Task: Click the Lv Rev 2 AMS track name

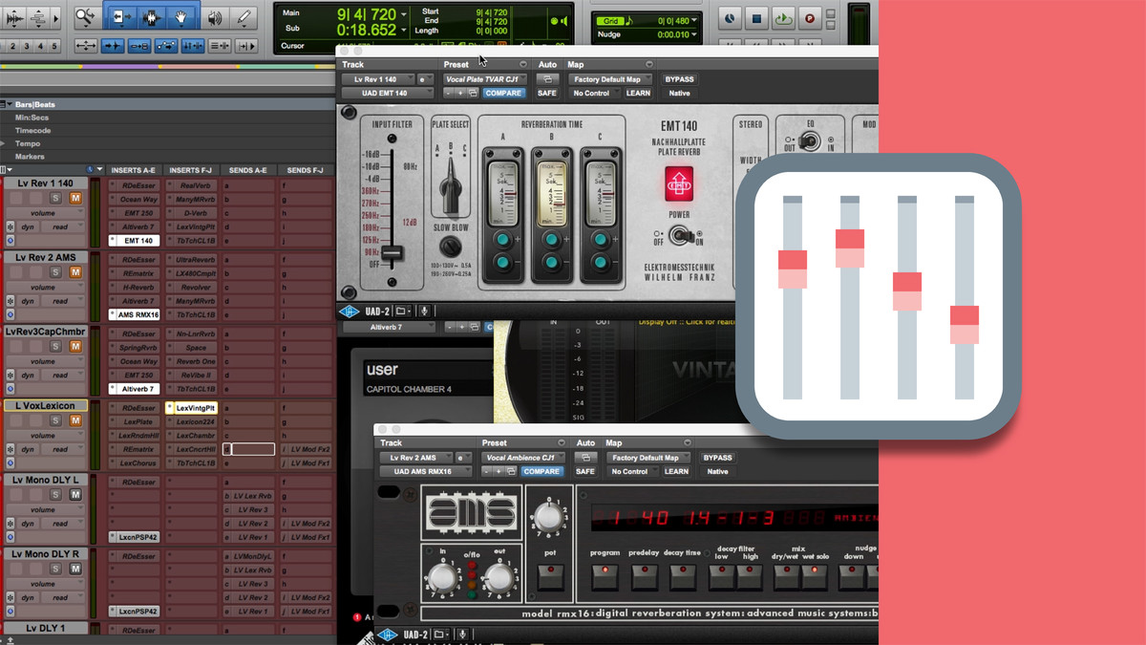Action: (46, 257)
